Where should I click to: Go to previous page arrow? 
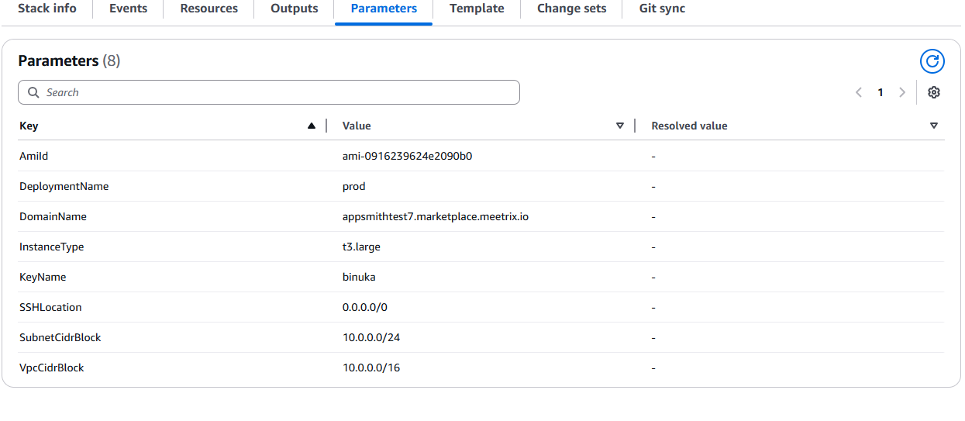859,92
